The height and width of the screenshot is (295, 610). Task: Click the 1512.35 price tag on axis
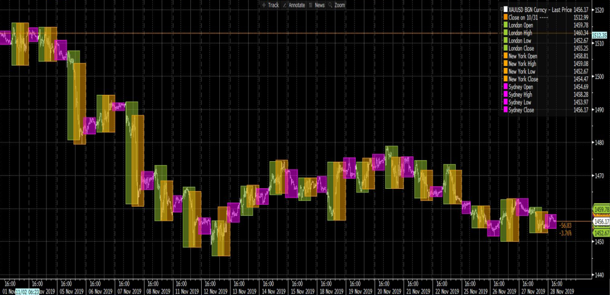[601, 36]
